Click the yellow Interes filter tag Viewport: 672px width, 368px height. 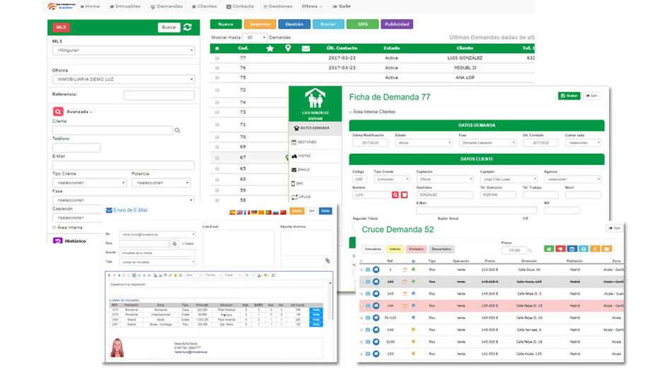(x=395, y=249)
